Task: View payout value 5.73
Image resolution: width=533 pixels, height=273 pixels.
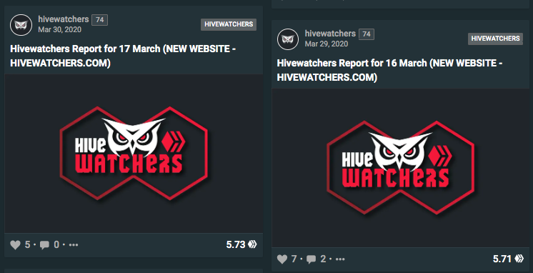Action: point(236,245)
